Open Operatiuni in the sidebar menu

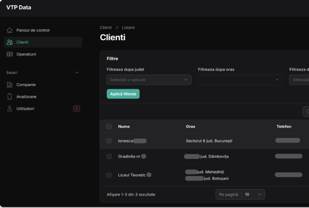(x=26, y=54)
